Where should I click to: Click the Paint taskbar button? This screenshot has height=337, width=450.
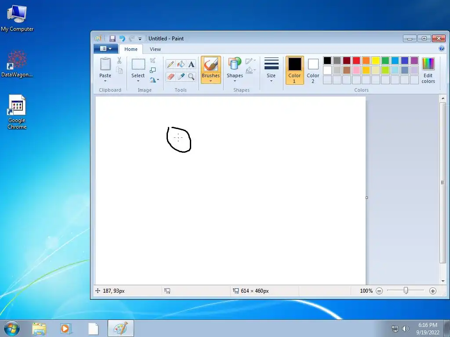click(121, 328)
